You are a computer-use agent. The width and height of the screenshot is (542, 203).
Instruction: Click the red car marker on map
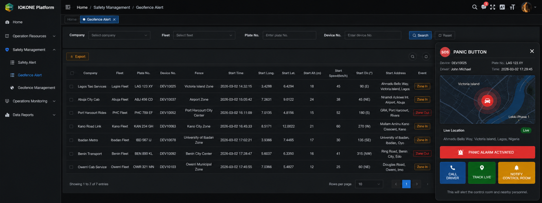point(487,101)
